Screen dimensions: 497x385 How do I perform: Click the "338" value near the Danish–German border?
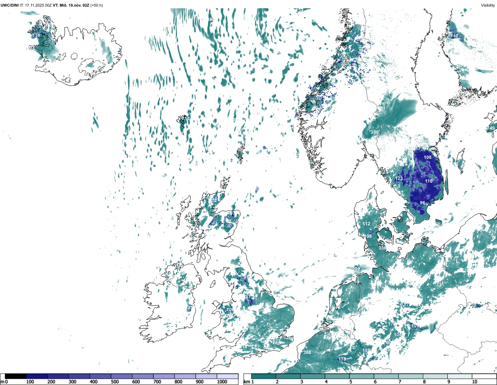pos(382,248)
